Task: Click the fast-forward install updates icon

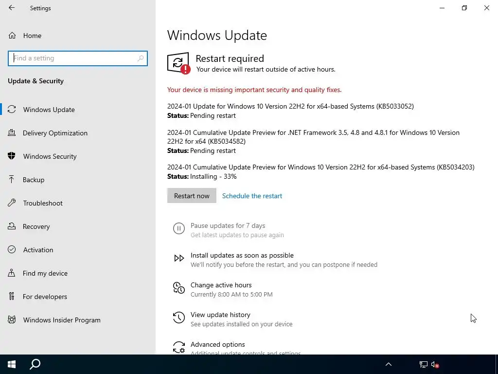Action: point(179,258)
